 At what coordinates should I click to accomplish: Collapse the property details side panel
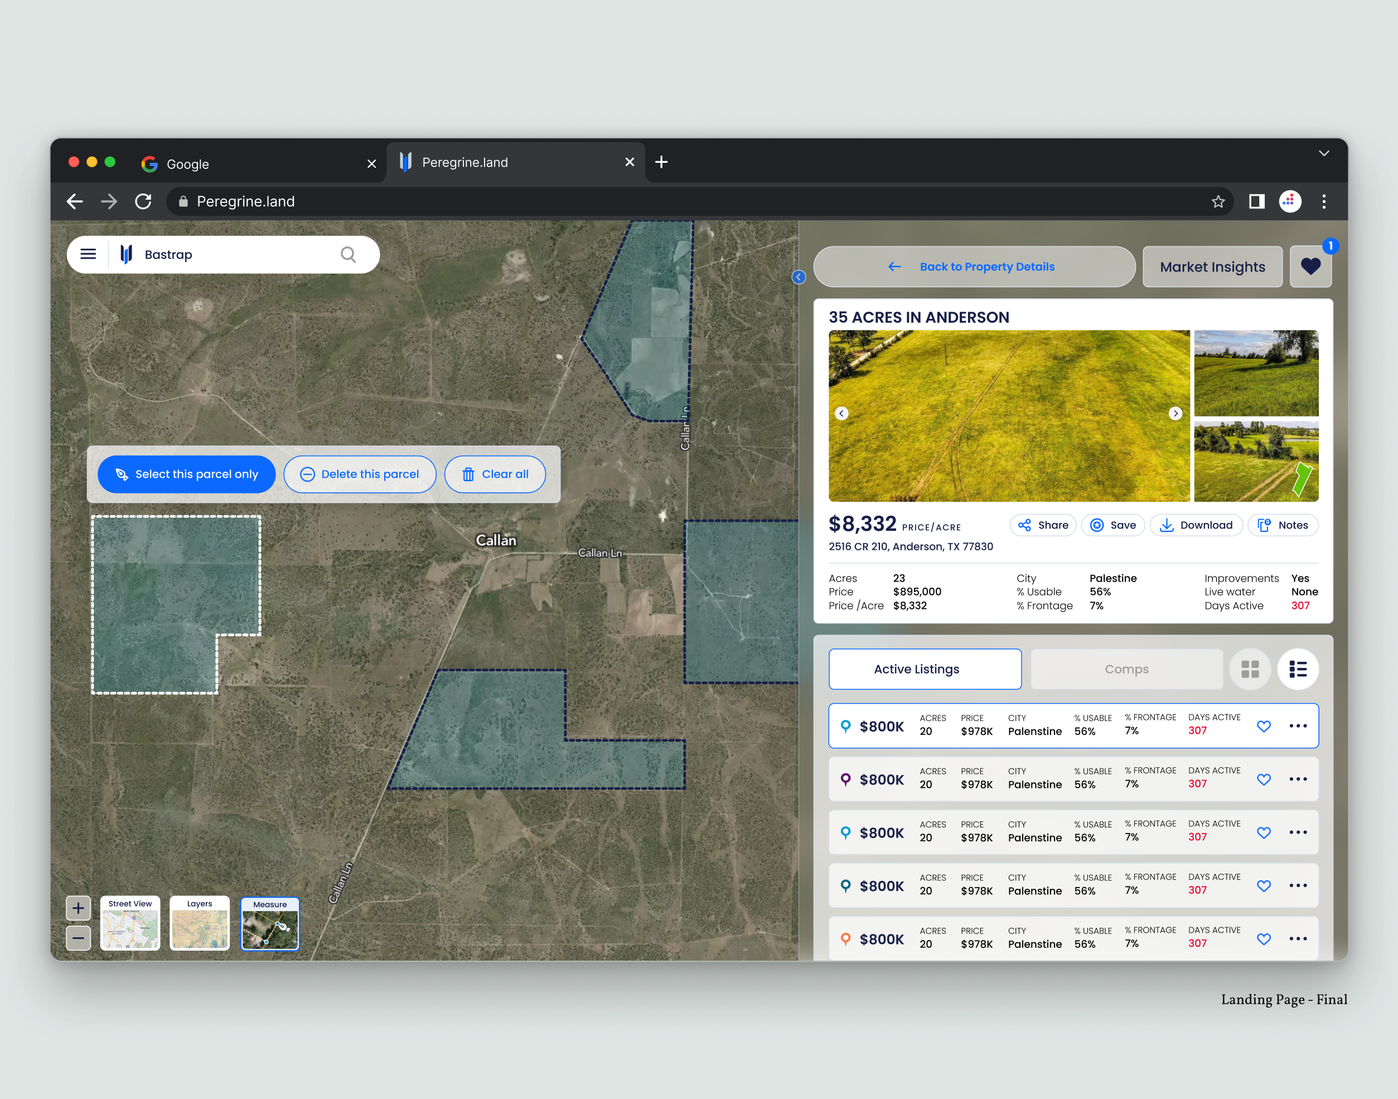(799, 277)
